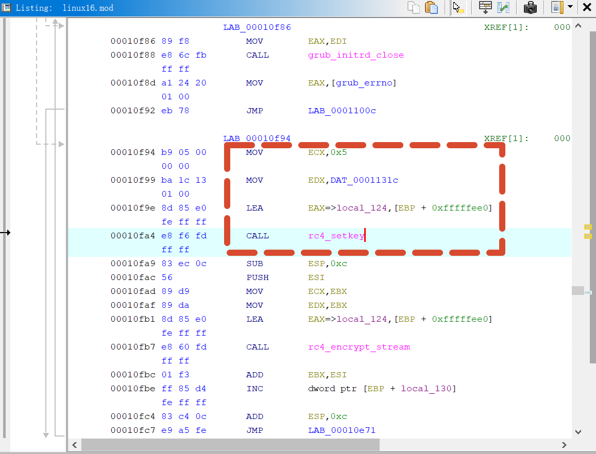Click XREF[1] next to LAB_00010f94
This screenshot has width=596, height=454.
[x=506, y=138]
